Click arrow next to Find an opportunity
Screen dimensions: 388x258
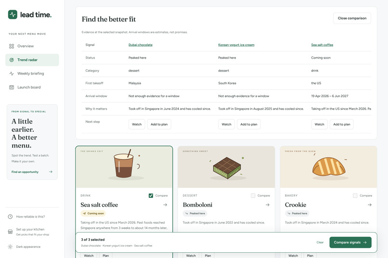[x=51, y=172]
